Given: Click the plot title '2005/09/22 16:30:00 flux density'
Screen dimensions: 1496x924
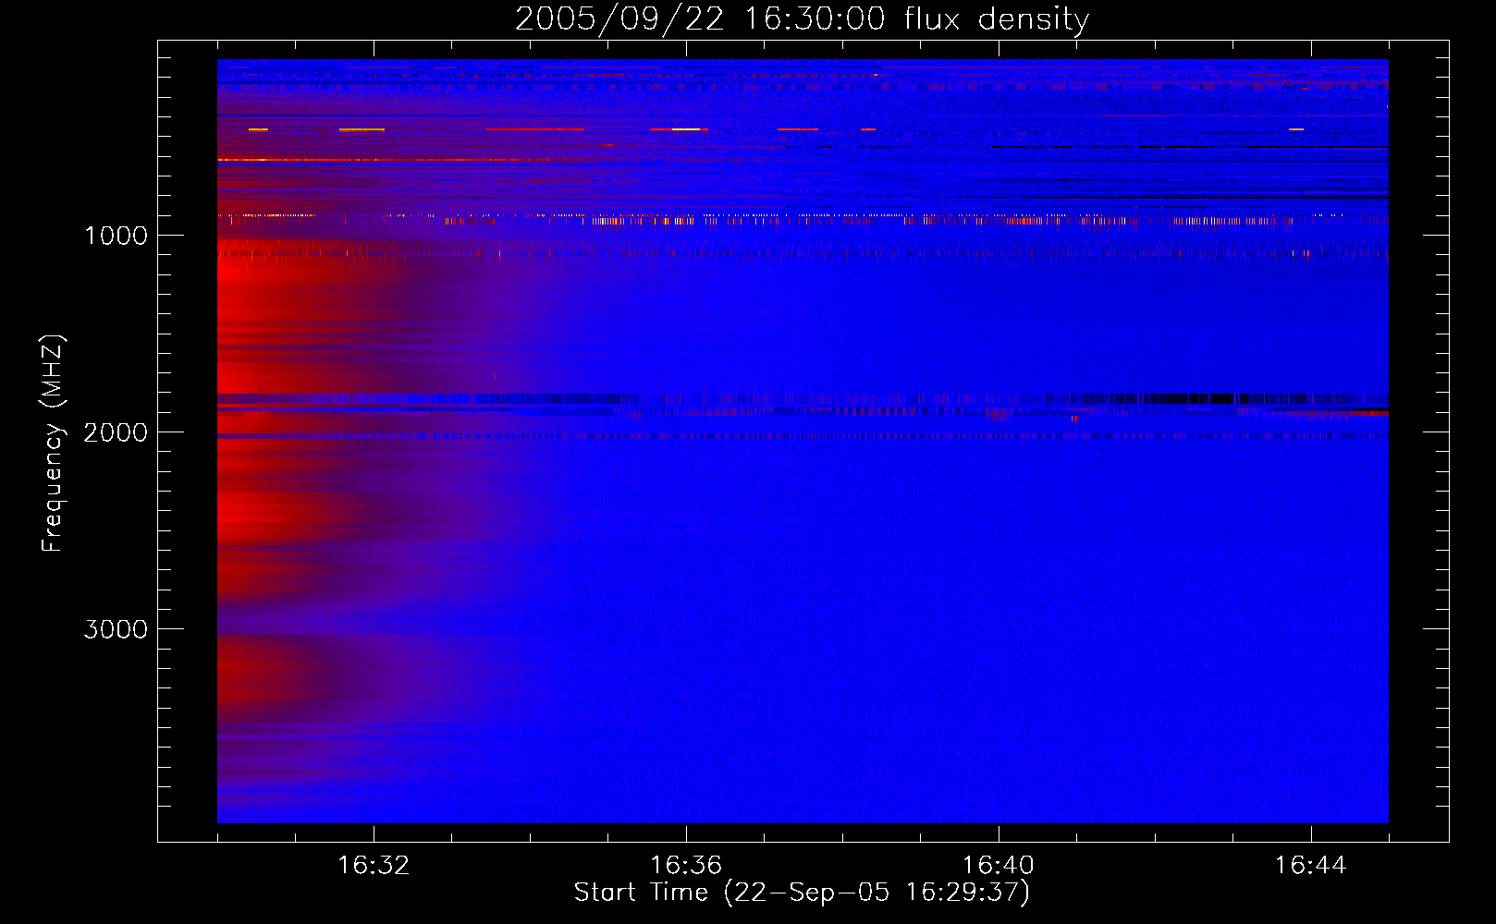Looking at the screenshot, I should click(x=802, y=19).
